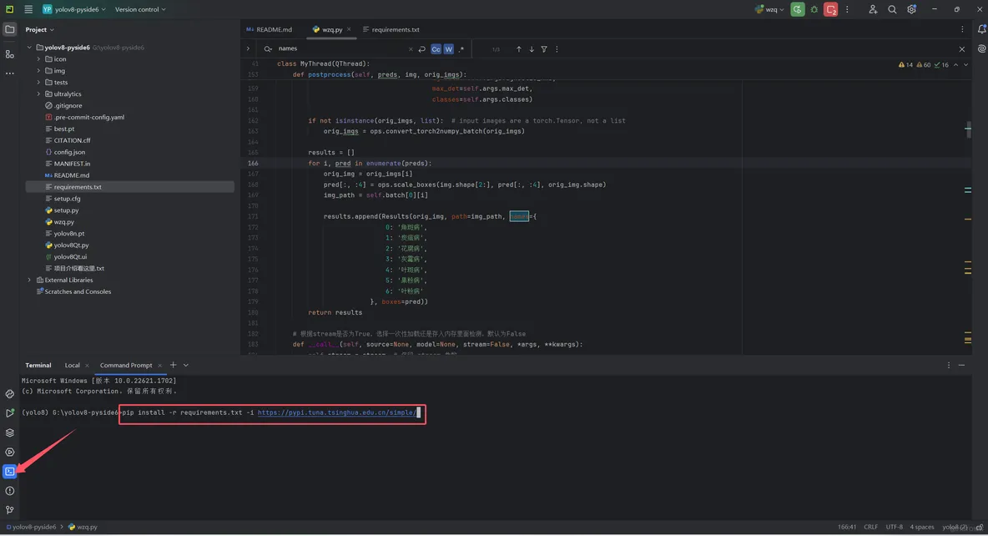
Task: Toggle whole Words search option
Action: pos(448,49)
